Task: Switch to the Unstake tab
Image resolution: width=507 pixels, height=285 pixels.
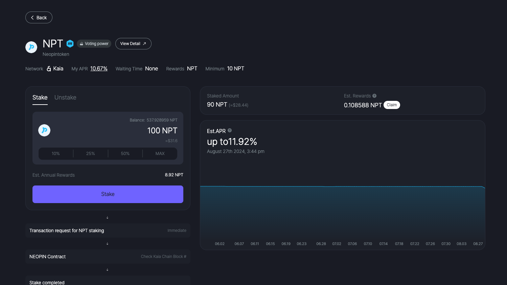Action: [x=65, y=97]
